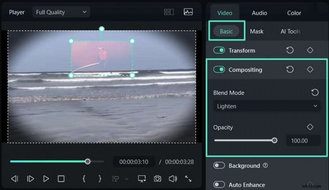
Task: Switch to the Video tab
Action: point(225,13)
